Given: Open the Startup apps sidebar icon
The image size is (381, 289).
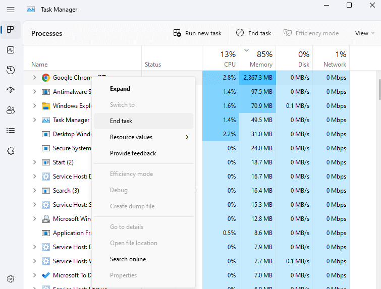Looking at the screenshot, I should [11, 90].
